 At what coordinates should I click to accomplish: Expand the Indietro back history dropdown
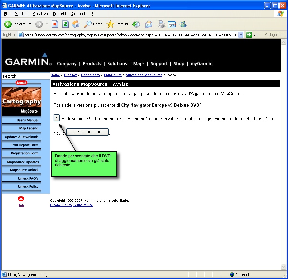(30, 24)
